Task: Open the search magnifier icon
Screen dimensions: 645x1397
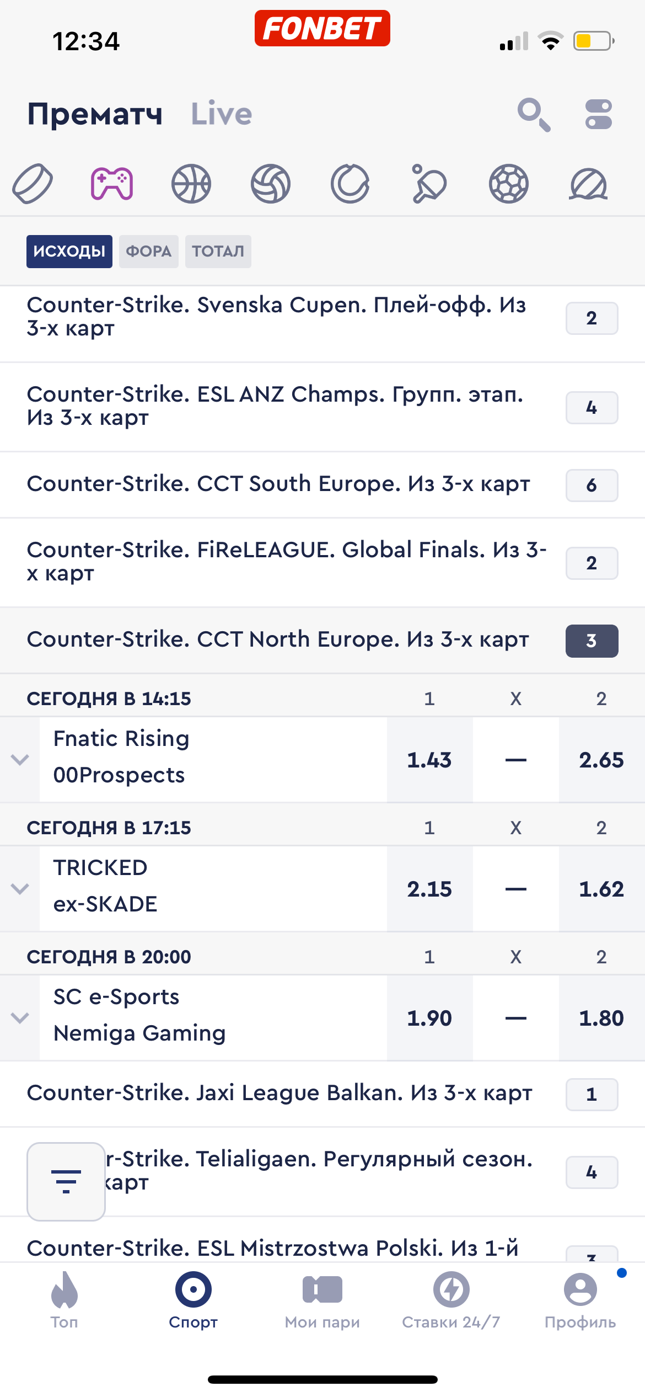Action: tap(534, 115)
